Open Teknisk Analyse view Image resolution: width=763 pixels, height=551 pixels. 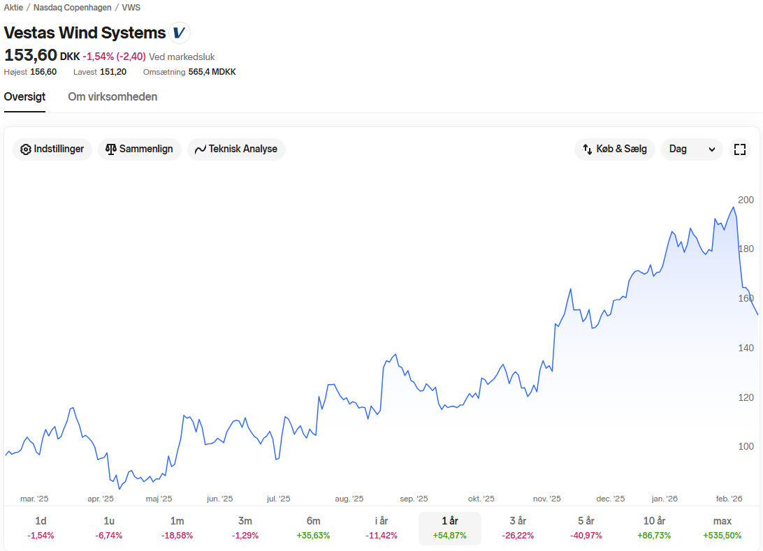(x=236, y=149)
